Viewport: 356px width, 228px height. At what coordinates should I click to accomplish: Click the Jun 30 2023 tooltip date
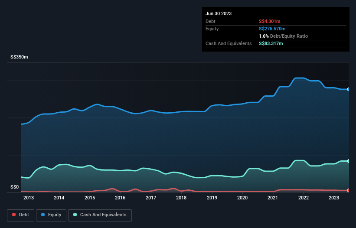click(x=219, y=13)
